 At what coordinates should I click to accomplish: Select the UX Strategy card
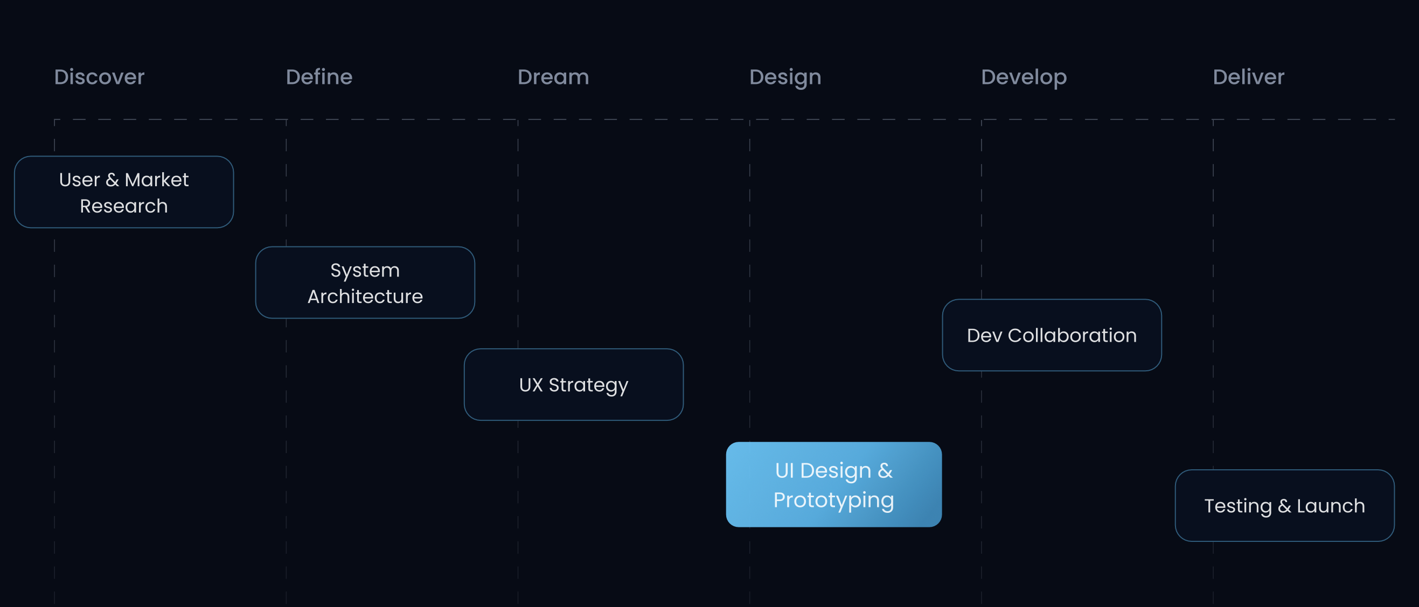[x=573, y=385]
